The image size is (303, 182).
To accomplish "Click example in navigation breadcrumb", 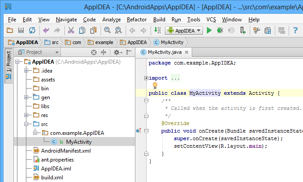I will 101,42.
